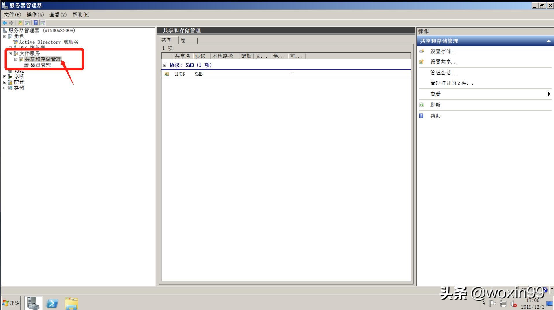Screen dimensions: 554x310
Task: Click the 刷新 refresh icon in the actions pane
Action: (421, 105)
